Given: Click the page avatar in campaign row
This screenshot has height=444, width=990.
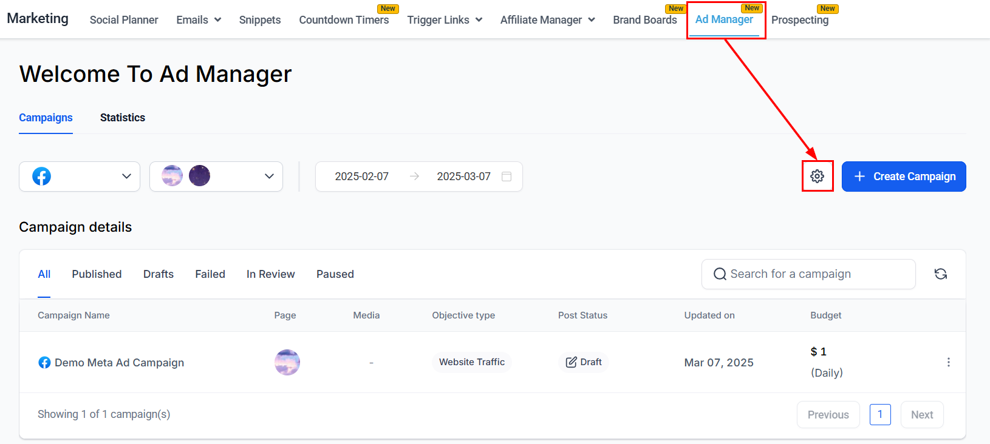Looking at the screenshot, I should click(287, 362).
